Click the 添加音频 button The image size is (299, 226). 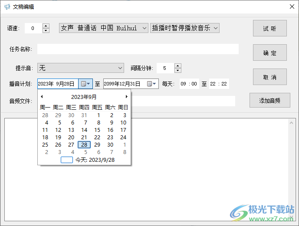(x=270, y=101)
